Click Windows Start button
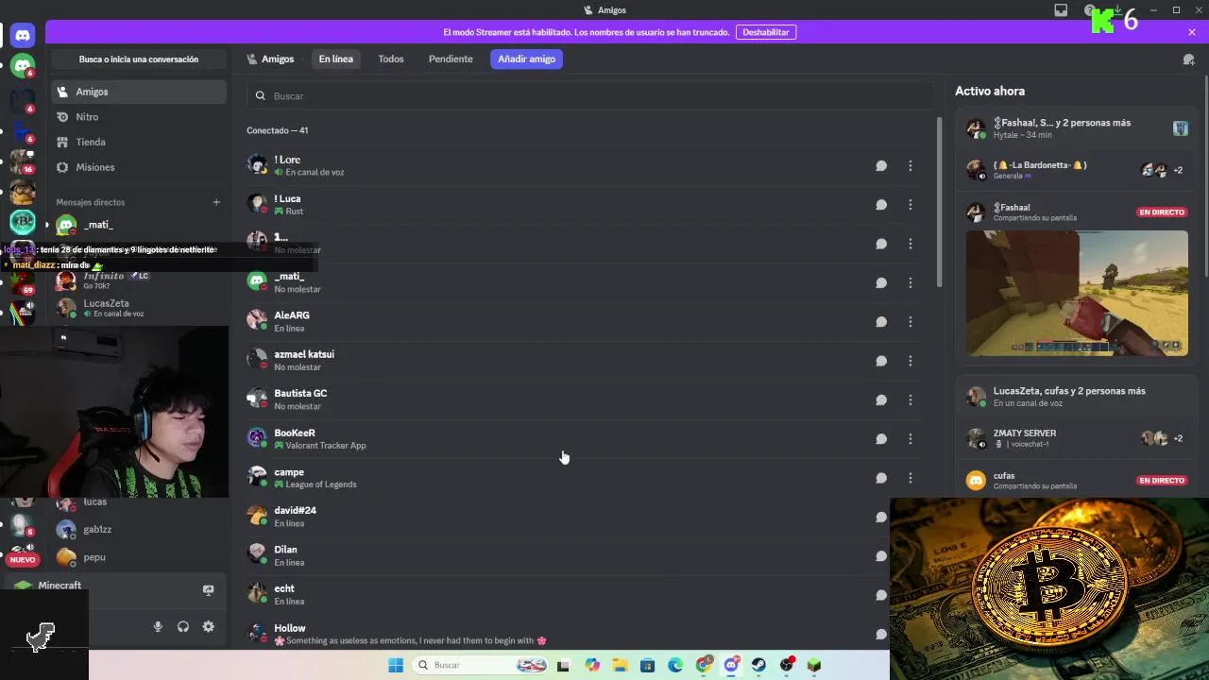1209x680 pixels. pyautogui.click(x=396, y=665)
